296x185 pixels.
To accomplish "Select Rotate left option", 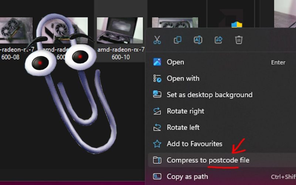I will tap(222, 127).
